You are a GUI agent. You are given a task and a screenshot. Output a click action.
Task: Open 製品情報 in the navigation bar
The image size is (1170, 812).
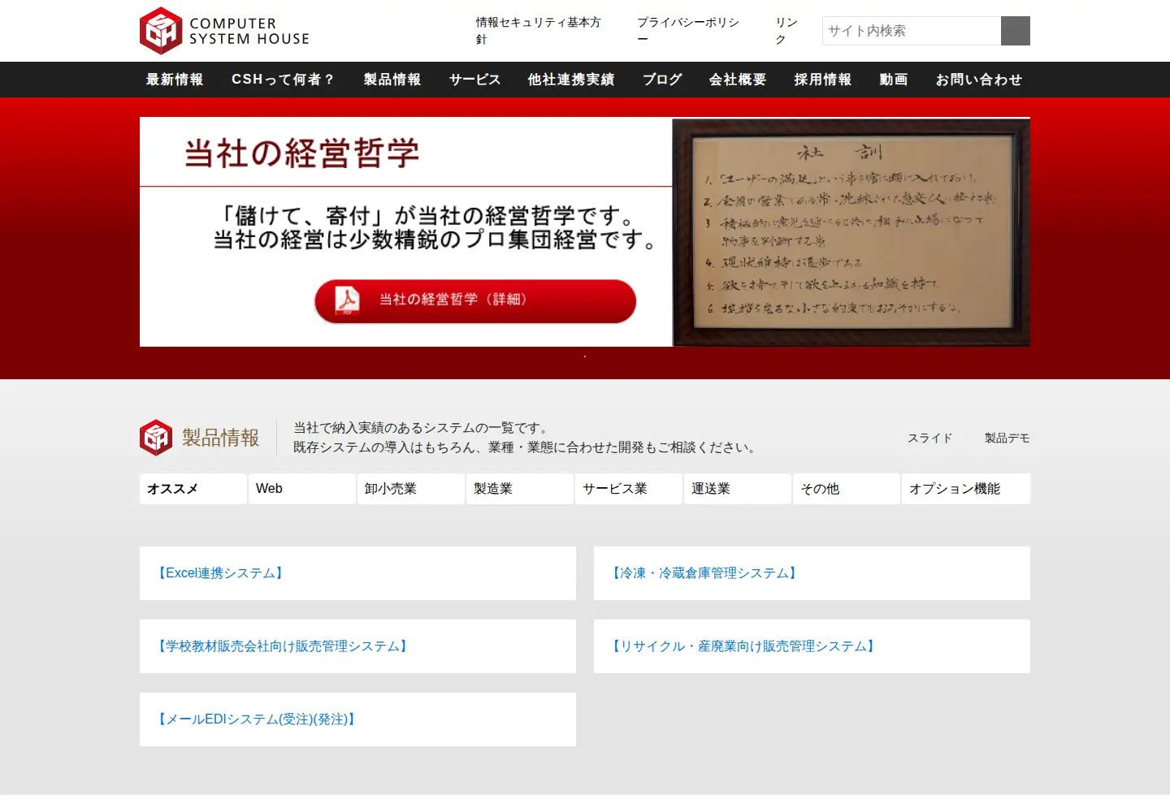(392, 80)
